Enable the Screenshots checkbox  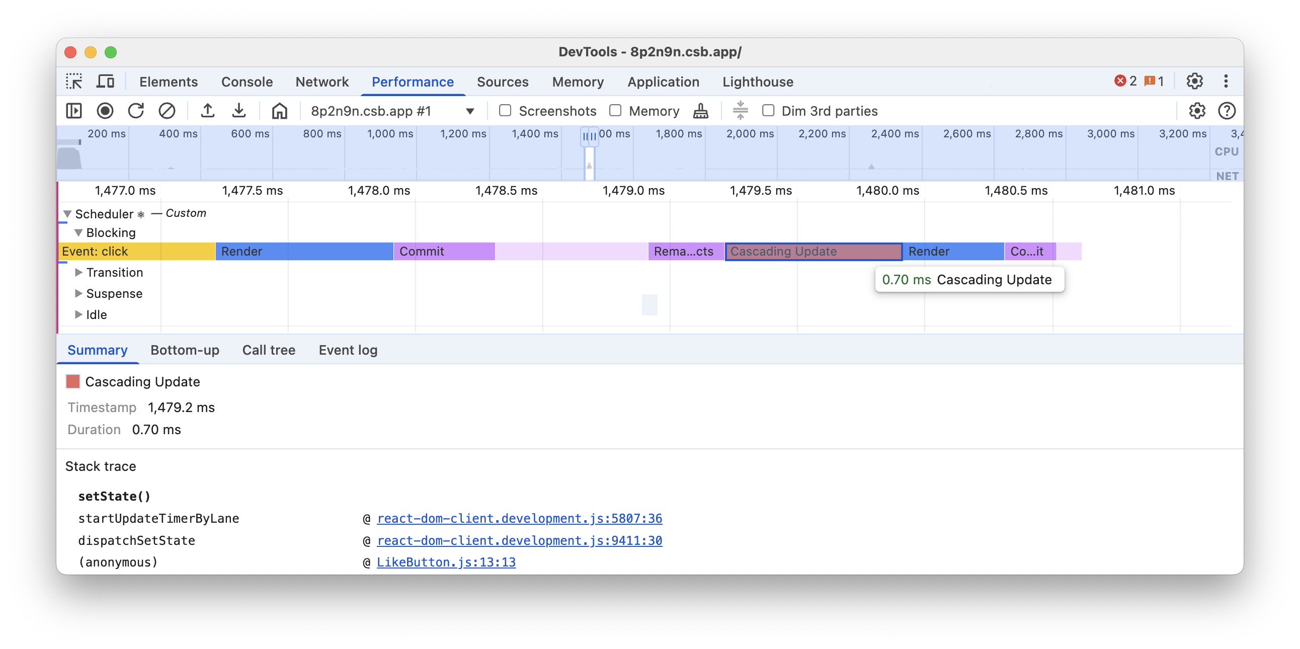click(x=505, y=110)
